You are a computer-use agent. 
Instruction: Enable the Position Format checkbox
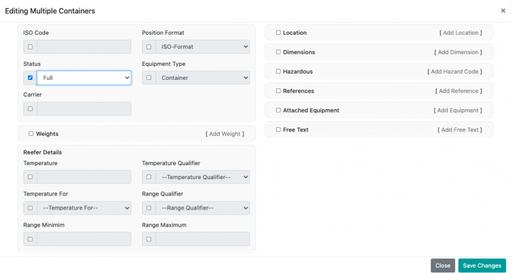pyautogui.click(x=149, y=47)
